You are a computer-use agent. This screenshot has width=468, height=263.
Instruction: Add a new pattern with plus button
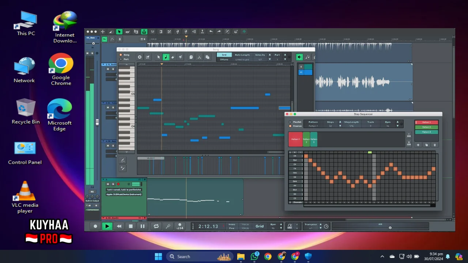[x=418, y=145]
